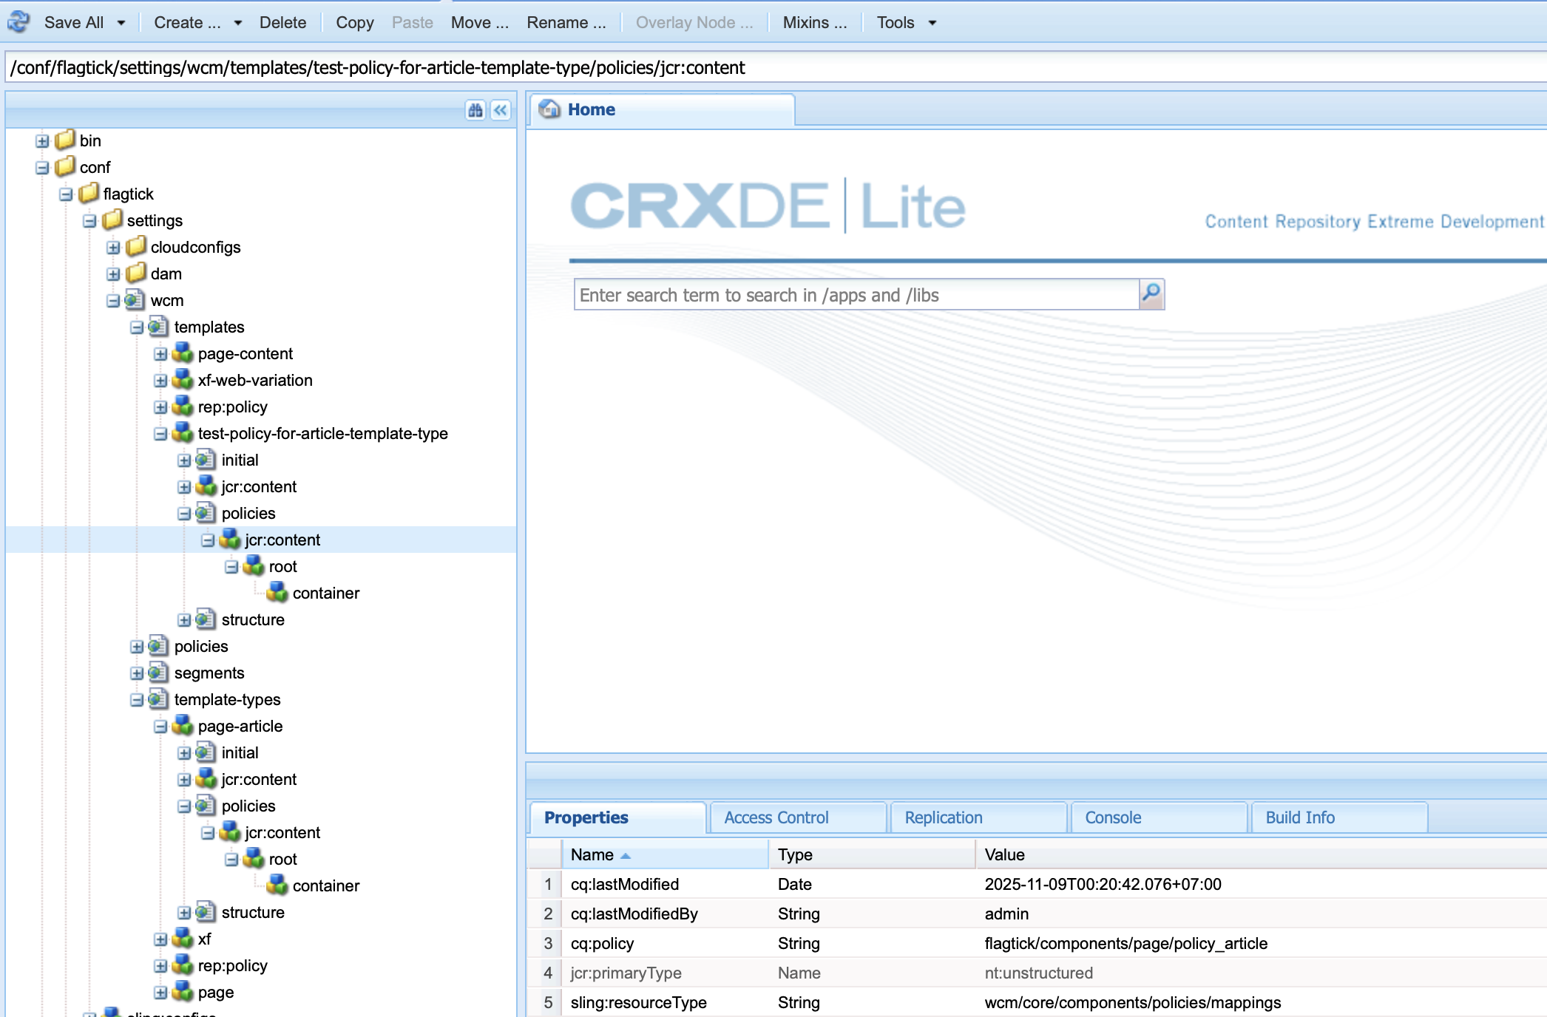
Task: Click the CRXDE refresh logo icon in toolbar
Action: (x=18, y=22)
